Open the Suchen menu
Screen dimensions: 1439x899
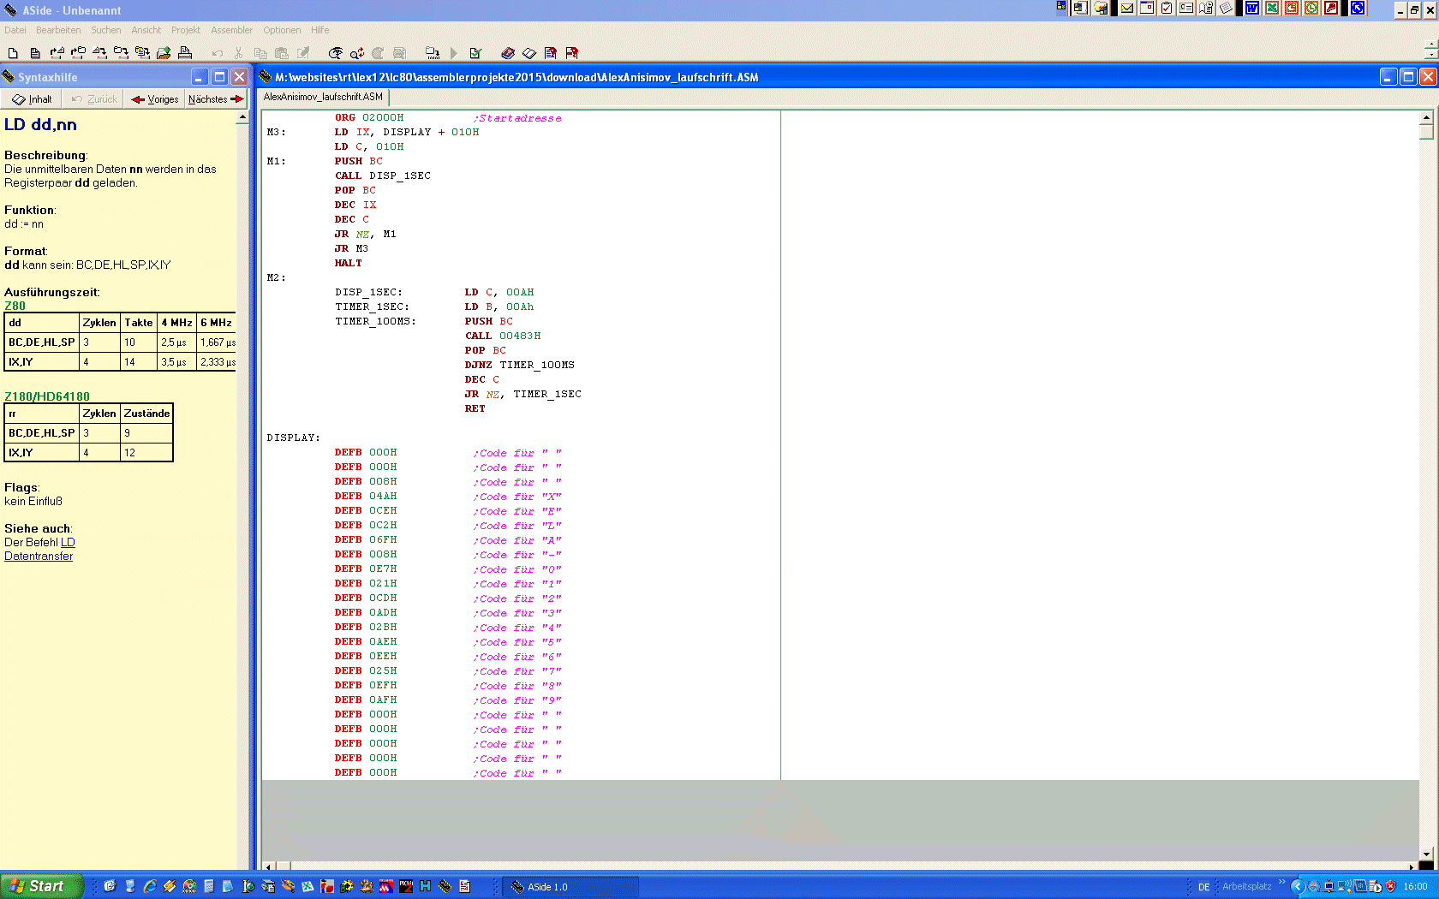tap(106, 30)
